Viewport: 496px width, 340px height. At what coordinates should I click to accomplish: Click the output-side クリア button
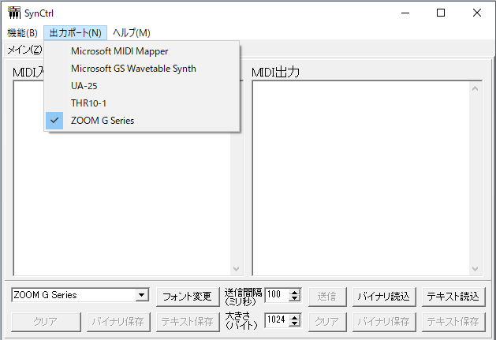(x=327, y=322)
